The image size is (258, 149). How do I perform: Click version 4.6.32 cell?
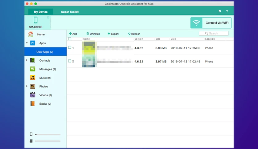point(139,62)
